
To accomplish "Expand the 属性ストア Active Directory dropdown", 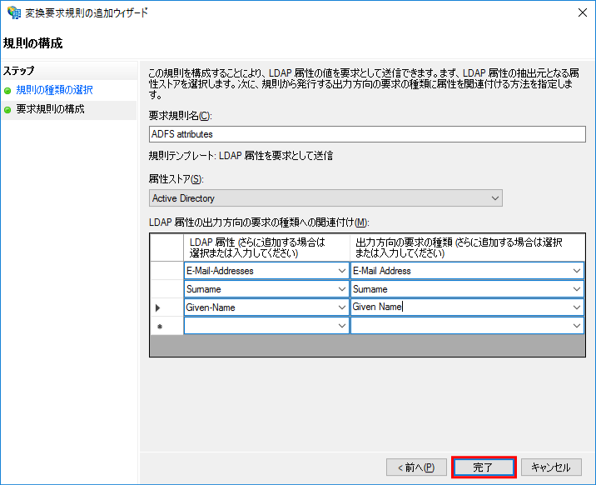I will (495, 198).
